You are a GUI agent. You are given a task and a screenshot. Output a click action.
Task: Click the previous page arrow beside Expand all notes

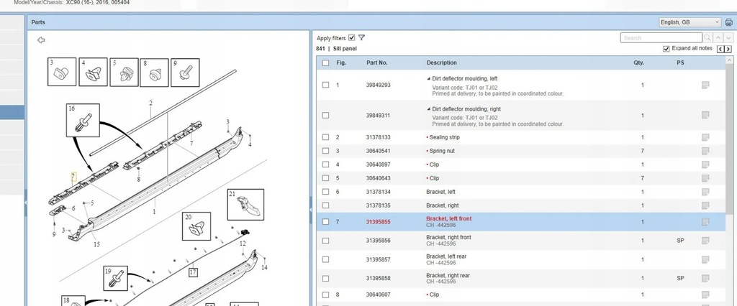pyautogui.click(x=720, y=49)
